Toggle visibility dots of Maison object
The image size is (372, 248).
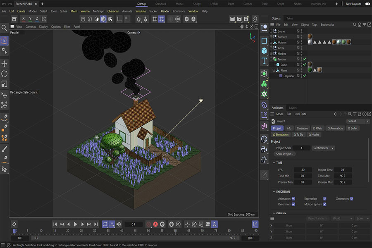301,42
